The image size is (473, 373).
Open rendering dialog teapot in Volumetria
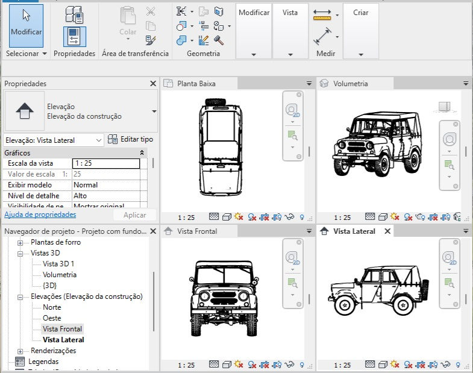[x=419, y=217]
